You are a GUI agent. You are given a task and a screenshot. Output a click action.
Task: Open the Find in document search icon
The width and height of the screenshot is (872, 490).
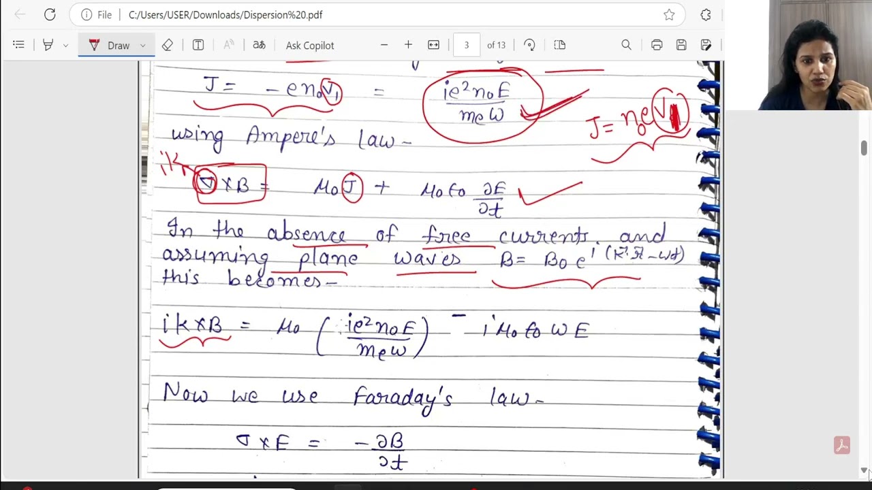[x=626, y=45]
